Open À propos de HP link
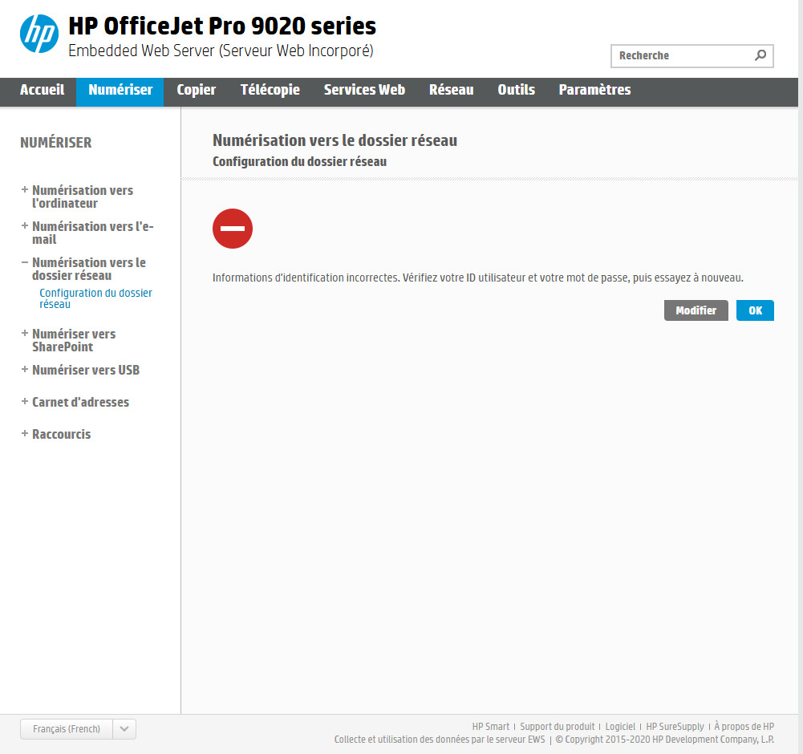Viewport: 803px width, 754px height. coord(744,727)
